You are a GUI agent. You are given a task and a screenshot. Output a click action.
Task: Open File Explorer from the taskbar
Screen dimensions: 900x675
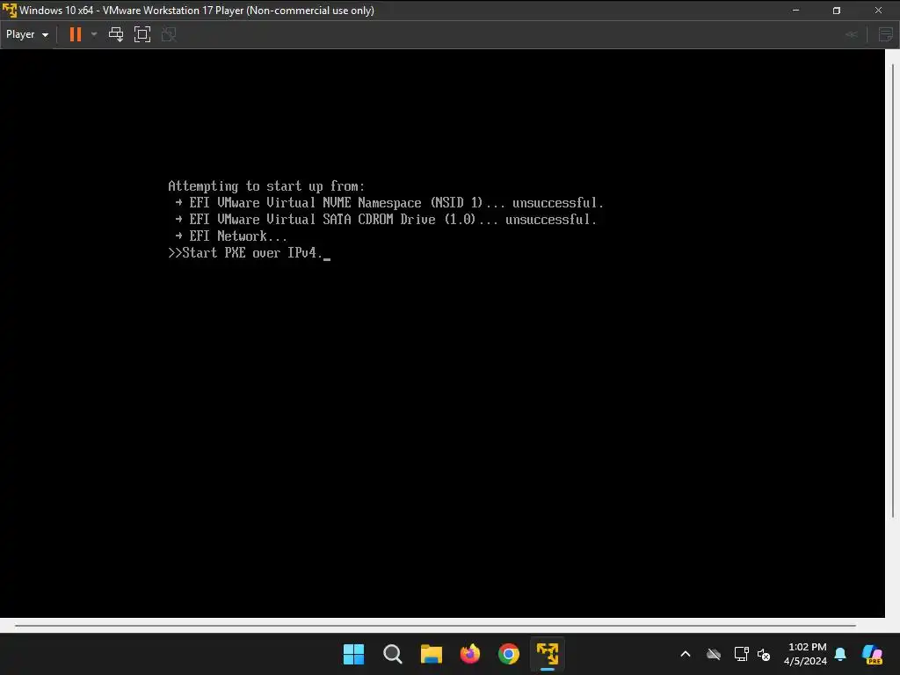point(431,654)
